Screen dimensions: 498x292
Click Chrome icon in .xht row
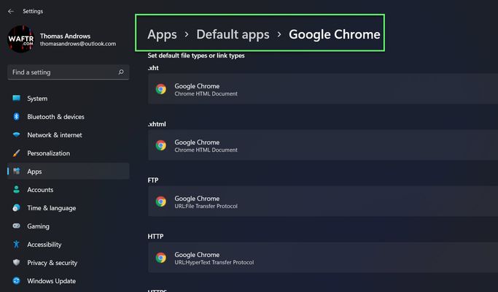point(160,89)
